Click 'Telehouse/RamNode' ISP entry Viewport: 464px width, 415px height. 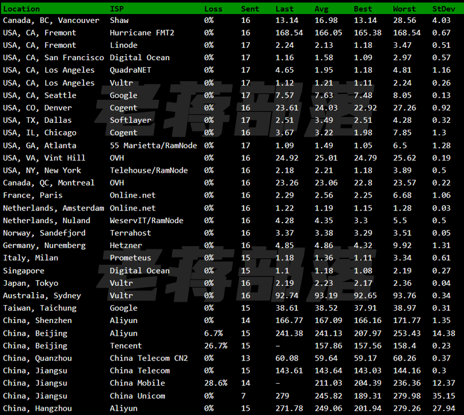coord(149,171)
